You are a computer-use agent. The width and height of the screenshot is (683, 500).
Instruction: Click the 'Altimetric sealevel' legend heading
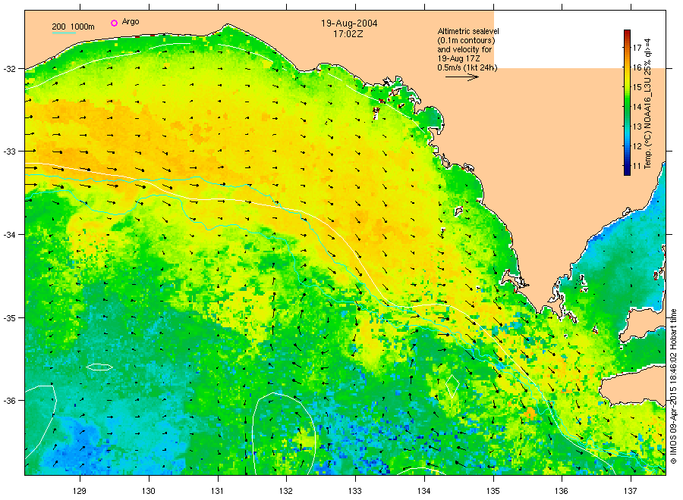[x=467, y=31]
